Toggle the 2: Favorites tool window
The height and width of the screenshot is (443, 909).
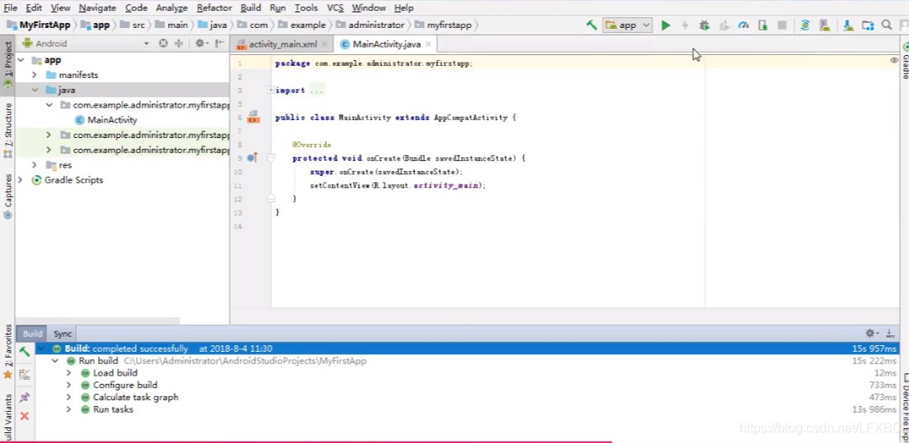[7, 351]
